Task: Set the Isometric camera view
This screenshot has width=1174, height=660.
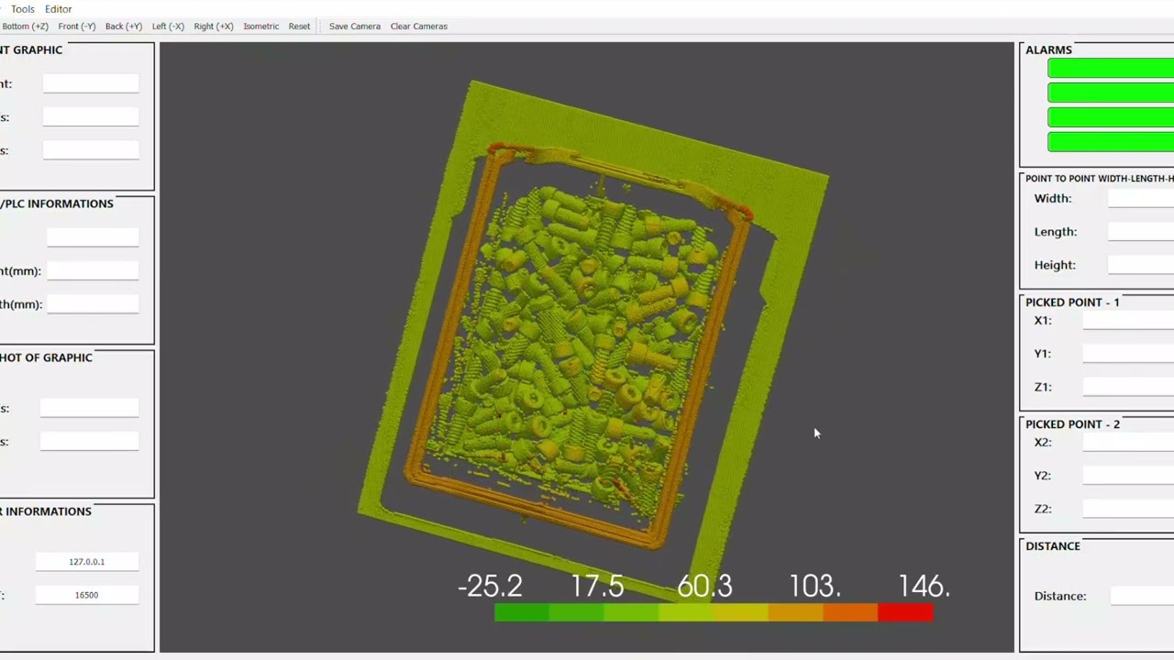Action: tap(261, 27)
